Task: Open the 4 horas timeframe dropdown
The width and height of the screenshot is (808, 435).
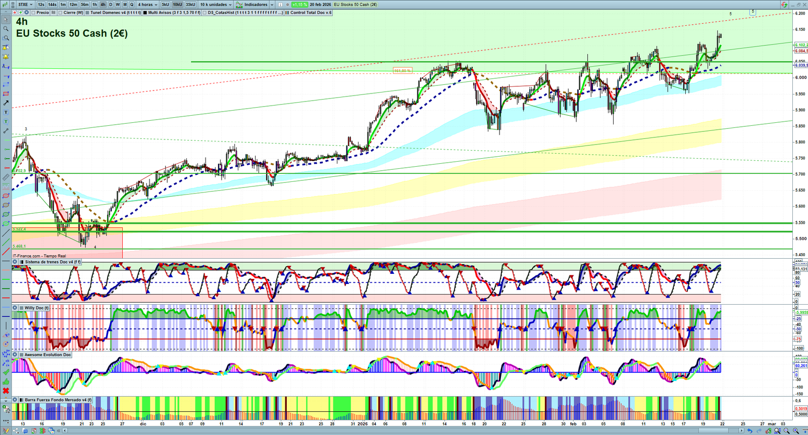Action: (147, 5)
